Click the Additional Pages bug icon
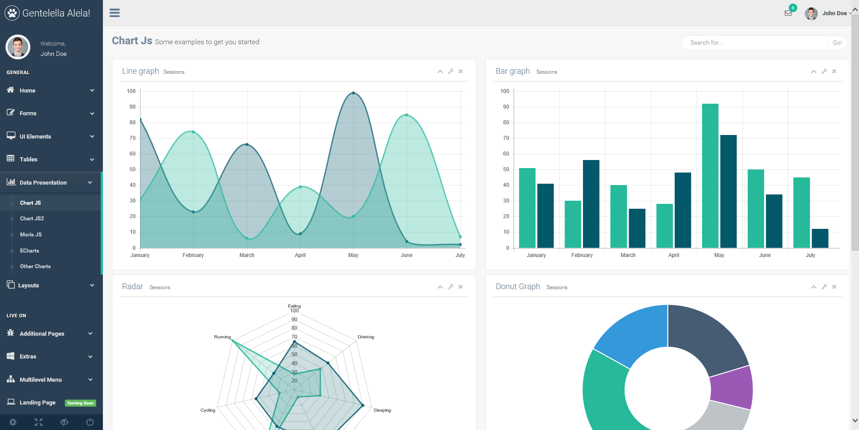This screenshot has width=859, height=430. 11,333
